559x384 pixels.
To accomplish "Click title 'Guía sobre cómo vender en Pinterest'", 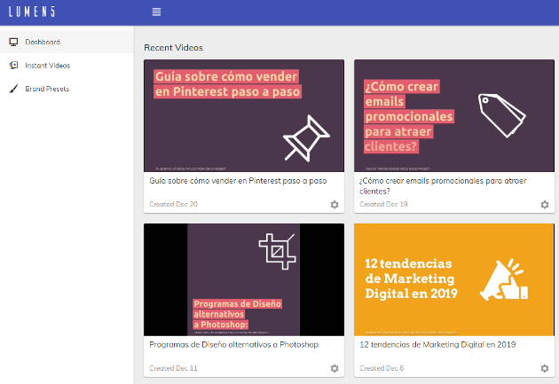I will tap(238, 181).
